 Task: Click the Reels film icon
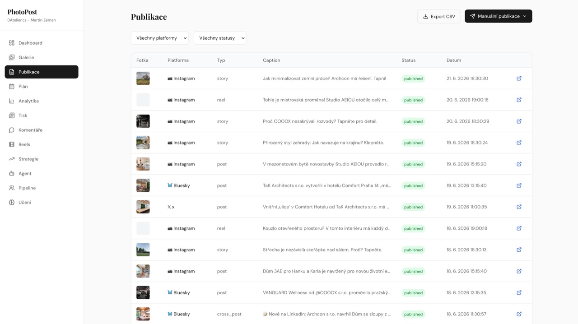point(12,144)
